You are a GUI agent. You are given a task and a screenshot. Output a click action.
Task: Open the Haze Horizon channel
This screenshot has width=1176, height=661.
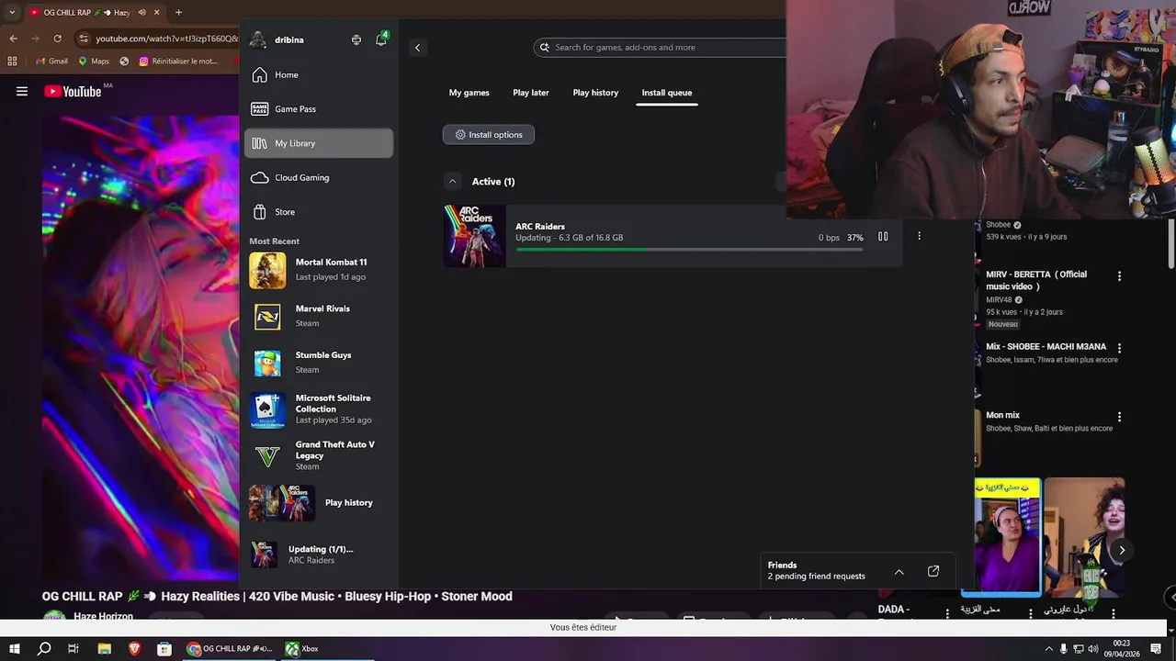pyautogui.click(x=103, y=617)
